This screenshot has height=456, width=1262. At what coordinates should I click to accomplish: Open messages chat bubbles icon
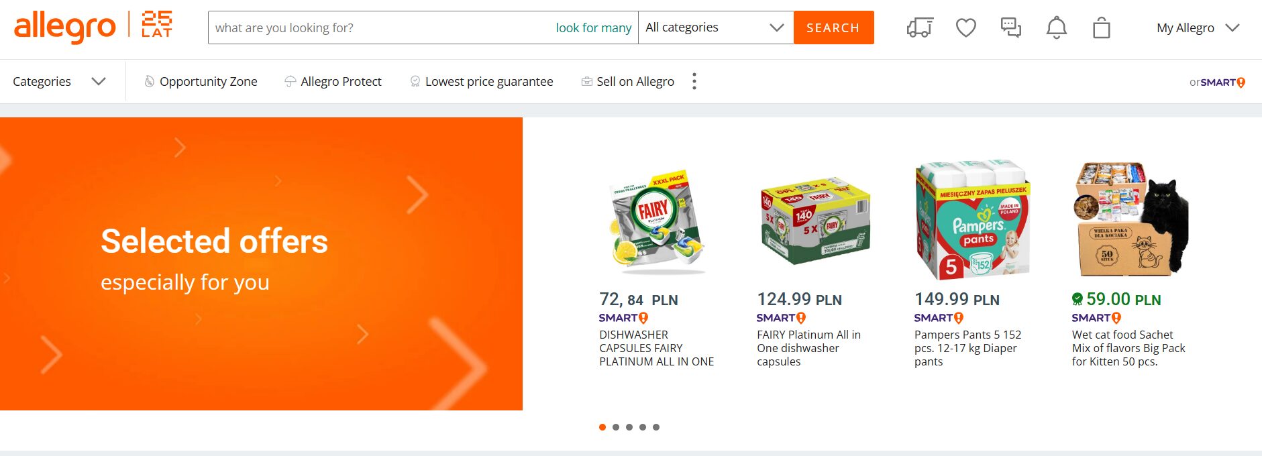(1010, 27)
